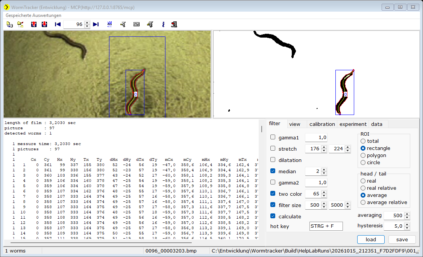Screen dimensions: 423x257
Task: Click the hot key field showing STRG + F
Action: click(326, 226)
